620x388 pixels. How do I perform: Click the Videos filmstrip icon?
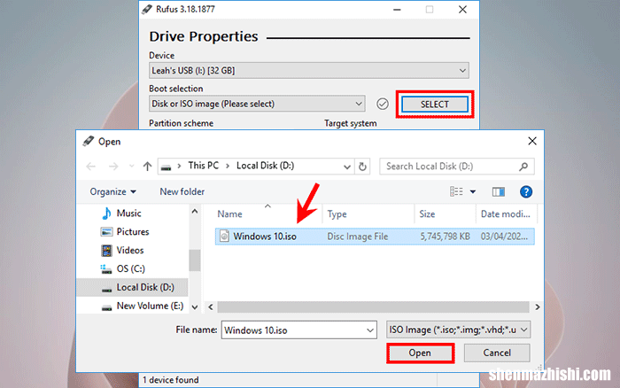click(106, 251)
